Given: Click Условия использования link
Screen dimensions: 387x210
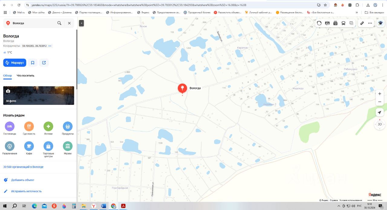Looking at the screenshot, I should point(351,200).
